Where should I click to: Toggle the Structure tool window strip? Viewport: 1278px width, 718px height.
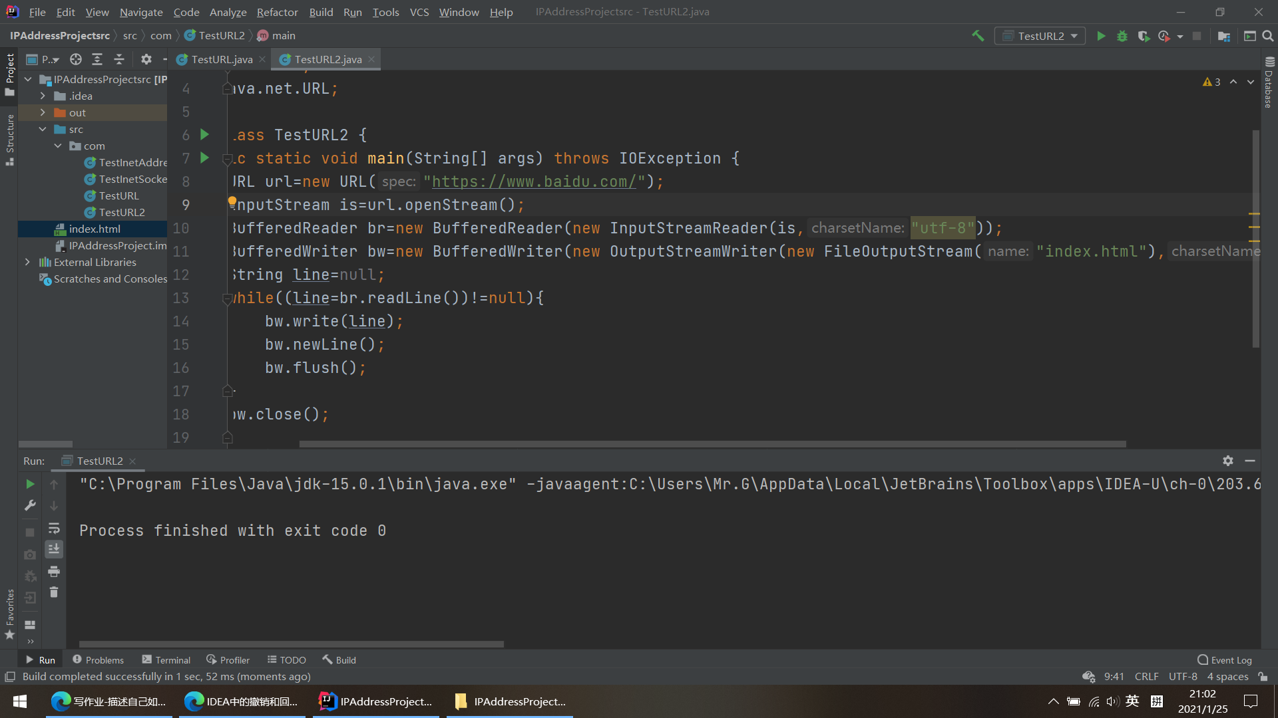pos(9,140)
